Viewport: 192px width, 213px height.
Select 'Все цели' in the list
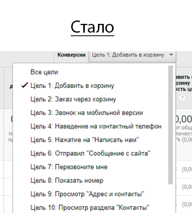click(44, 72)
